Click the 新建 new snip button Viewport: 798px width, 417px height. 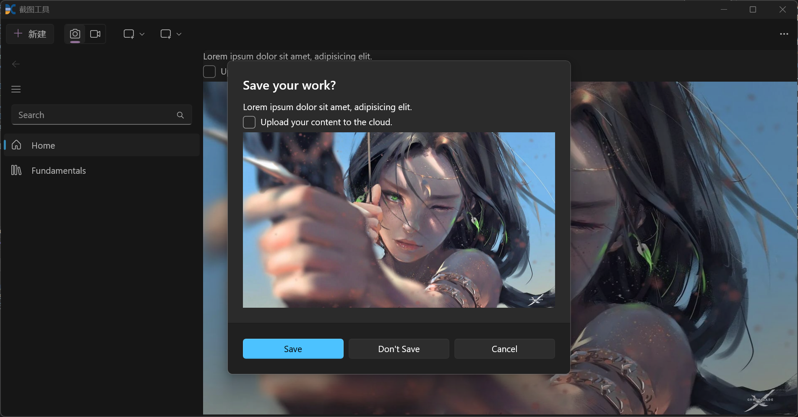pos(30,34)
